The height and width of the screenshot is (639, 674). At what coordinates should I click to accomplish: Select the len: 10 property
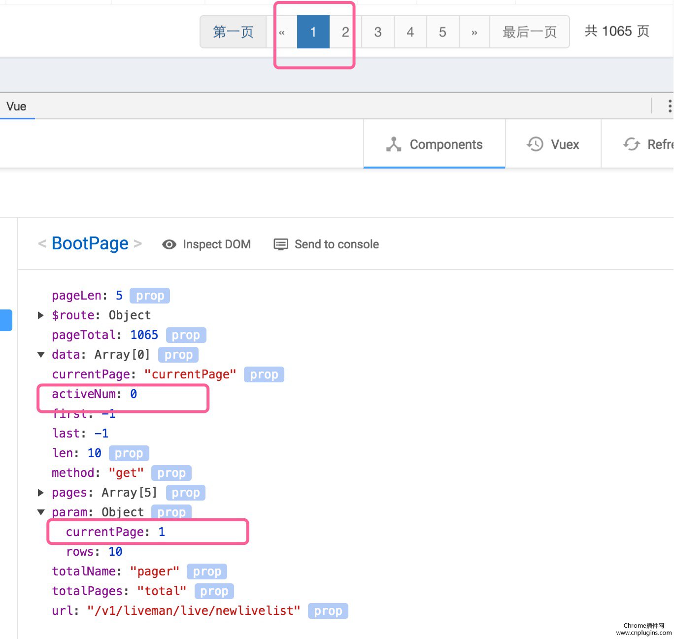[x=77, y=453]
